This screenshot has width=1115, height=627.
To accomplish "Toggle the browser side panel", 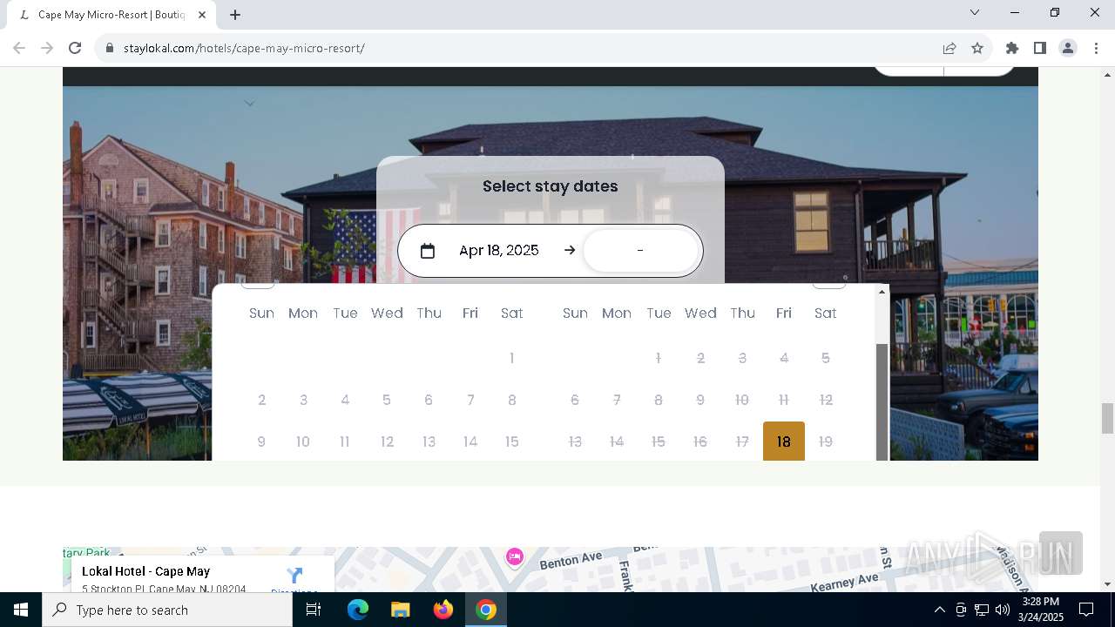I will pyautogui.click(x=1040, y=48).
